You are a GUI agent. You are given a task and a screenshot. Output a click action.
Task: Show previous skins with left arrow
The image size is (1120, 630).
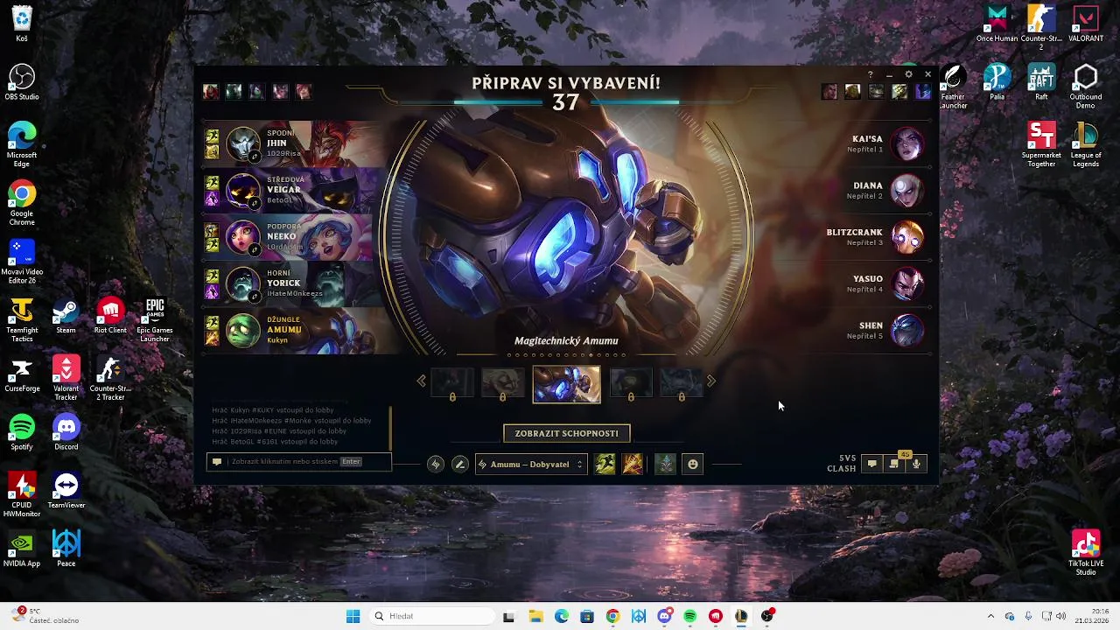pos(422,381)
